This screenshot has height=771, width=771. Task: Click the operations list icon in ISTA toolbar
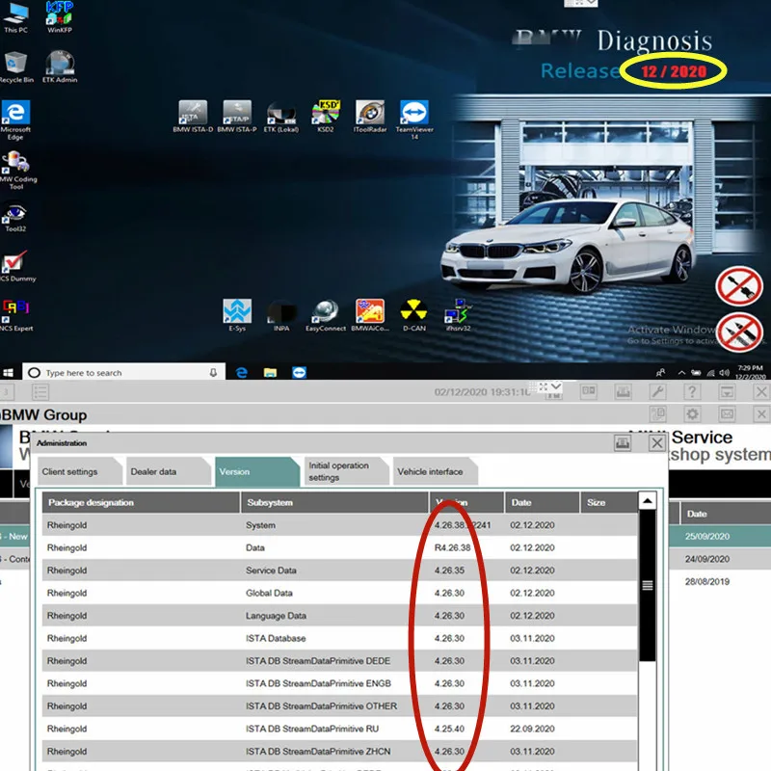pyautogui.click(x=40, y=392)
